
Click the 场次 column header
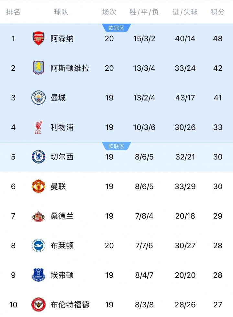pyautogui.click(x=109, y=12)
